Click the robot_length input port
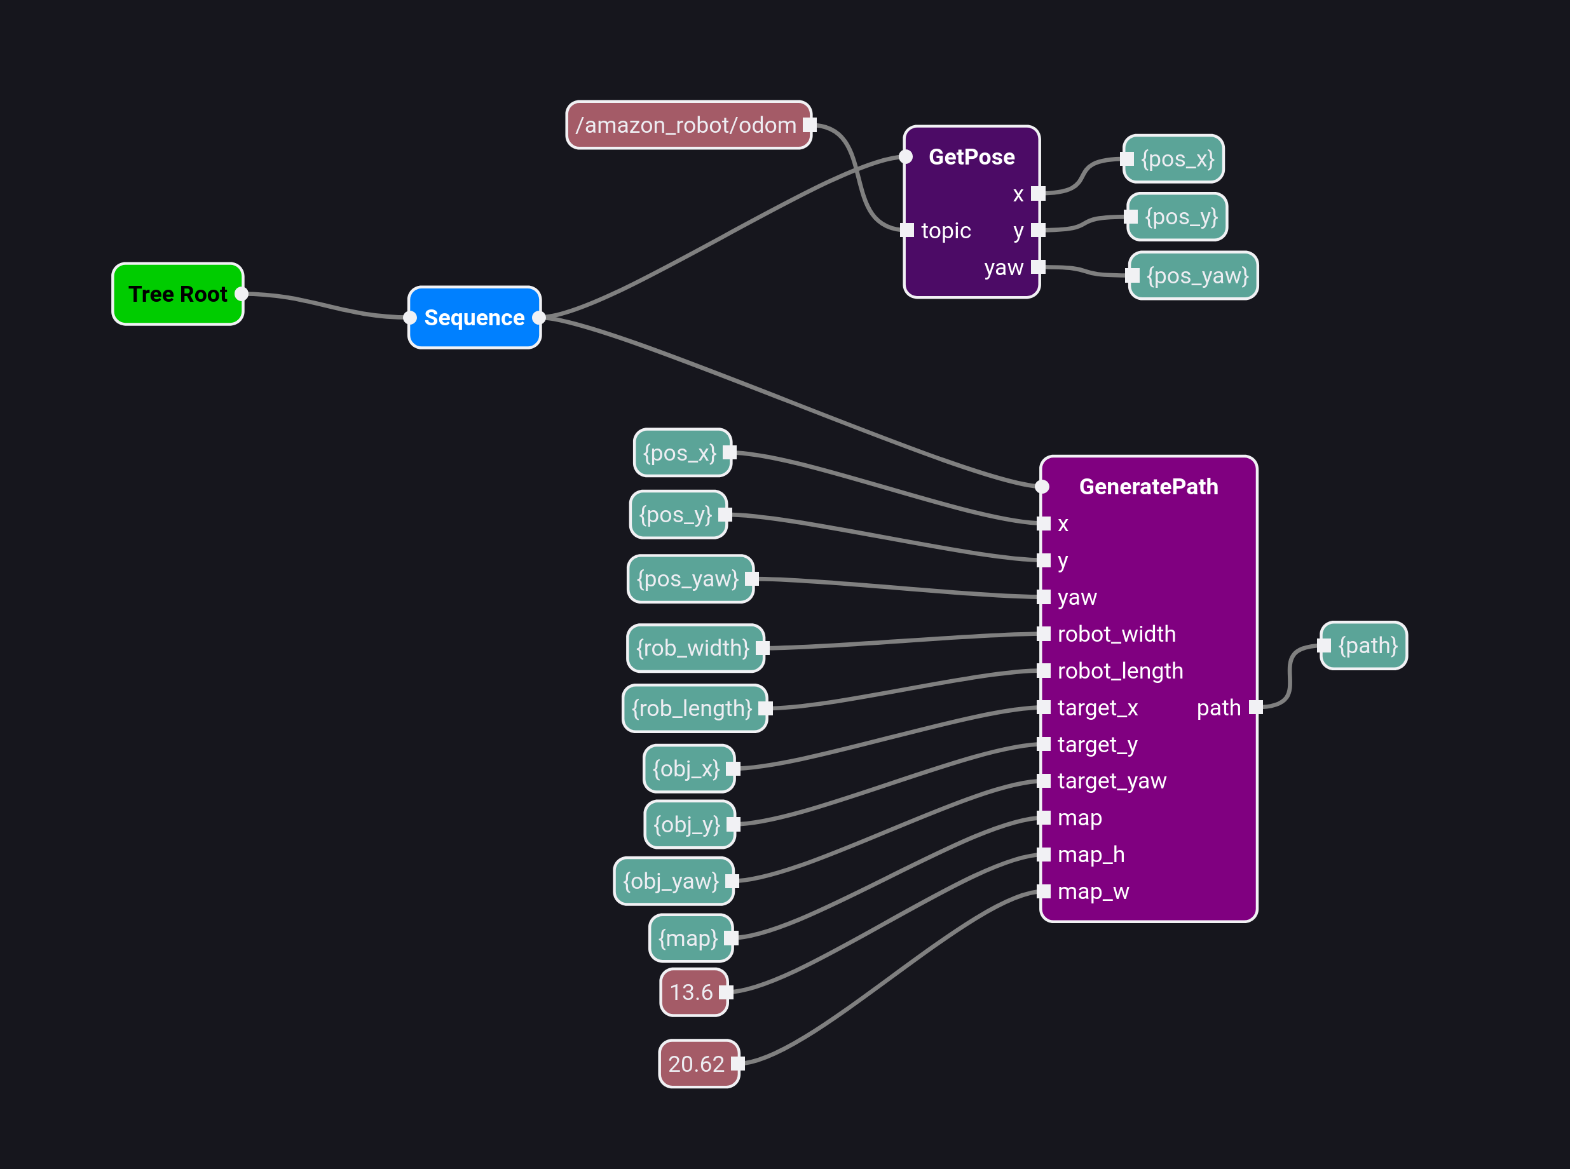This screenshot has height=1169, width=1570. 1043,671
